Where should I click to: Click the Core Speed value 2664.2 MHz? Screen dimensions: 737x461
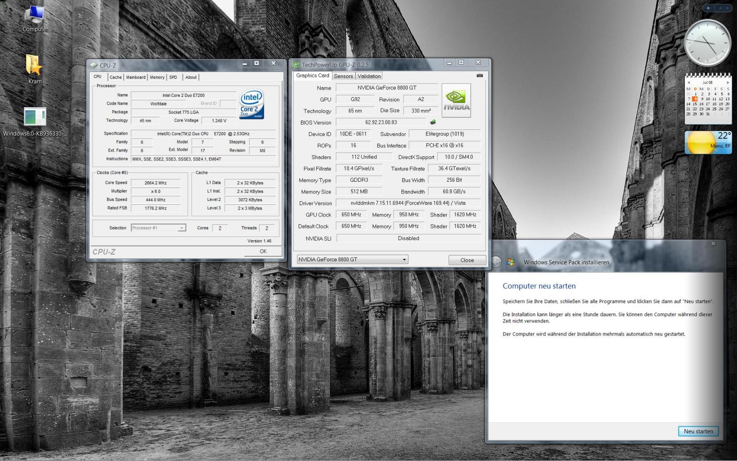pyautogui.click(x=156, y=183)
